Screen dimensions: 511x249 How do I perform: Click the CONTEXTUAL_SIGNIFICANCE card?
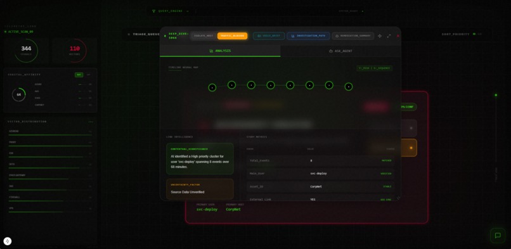tap(200, 158)
